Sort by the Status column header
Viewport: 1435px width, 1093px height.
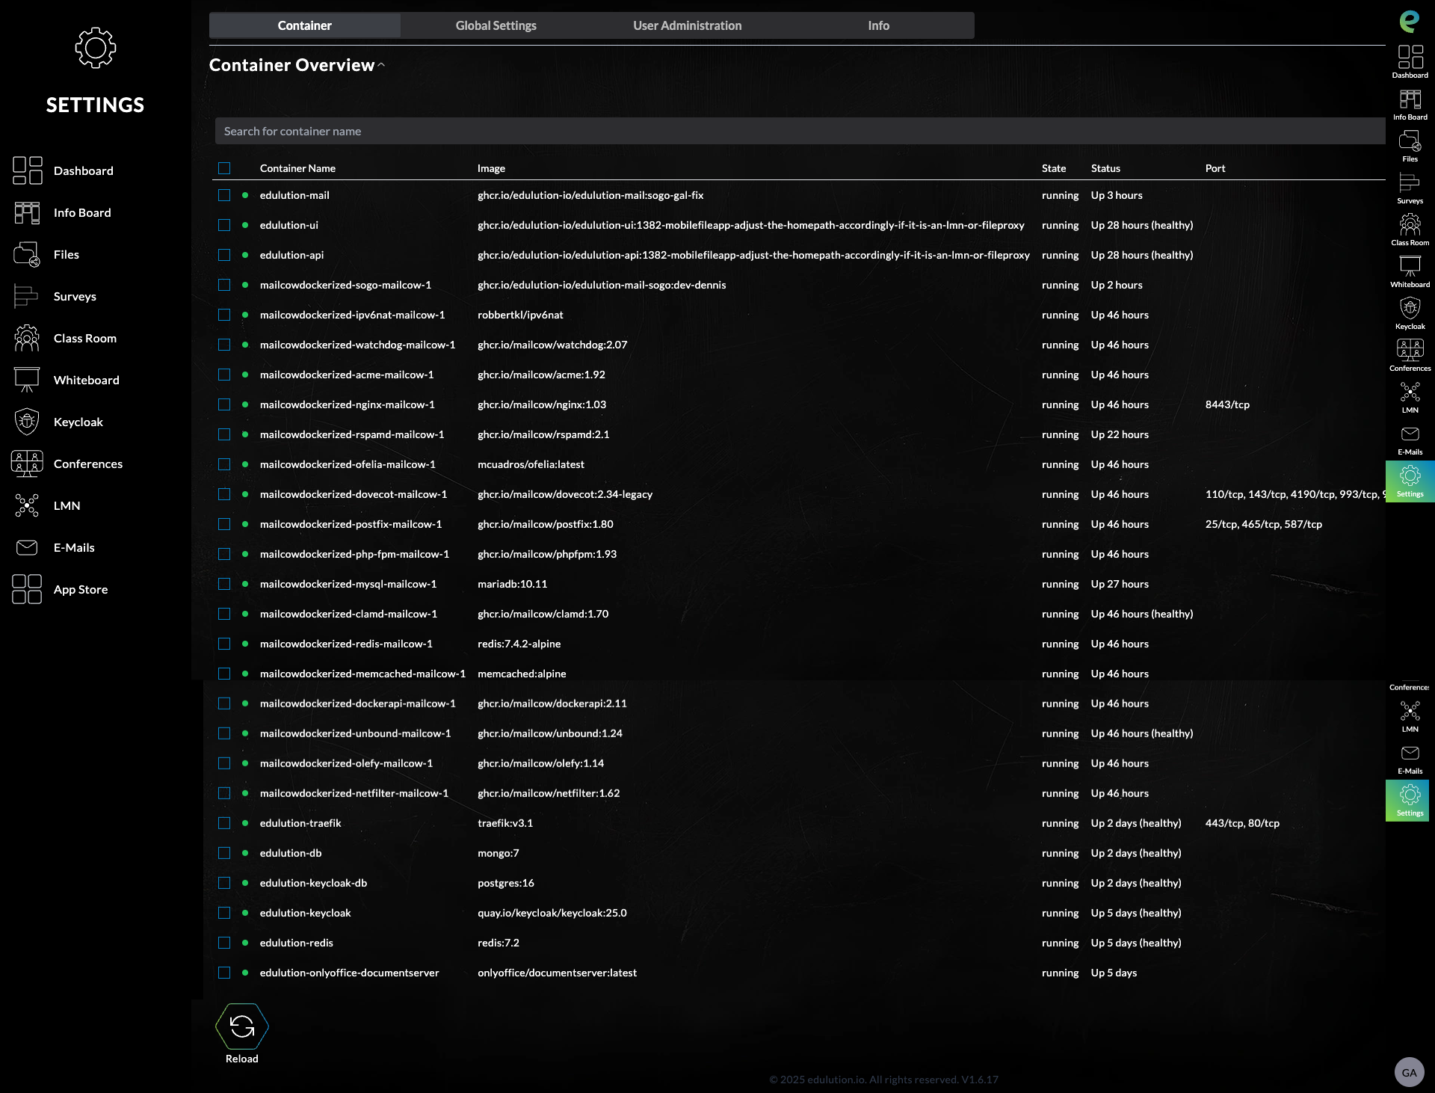pyautogui.click(x=1105, y=168)
